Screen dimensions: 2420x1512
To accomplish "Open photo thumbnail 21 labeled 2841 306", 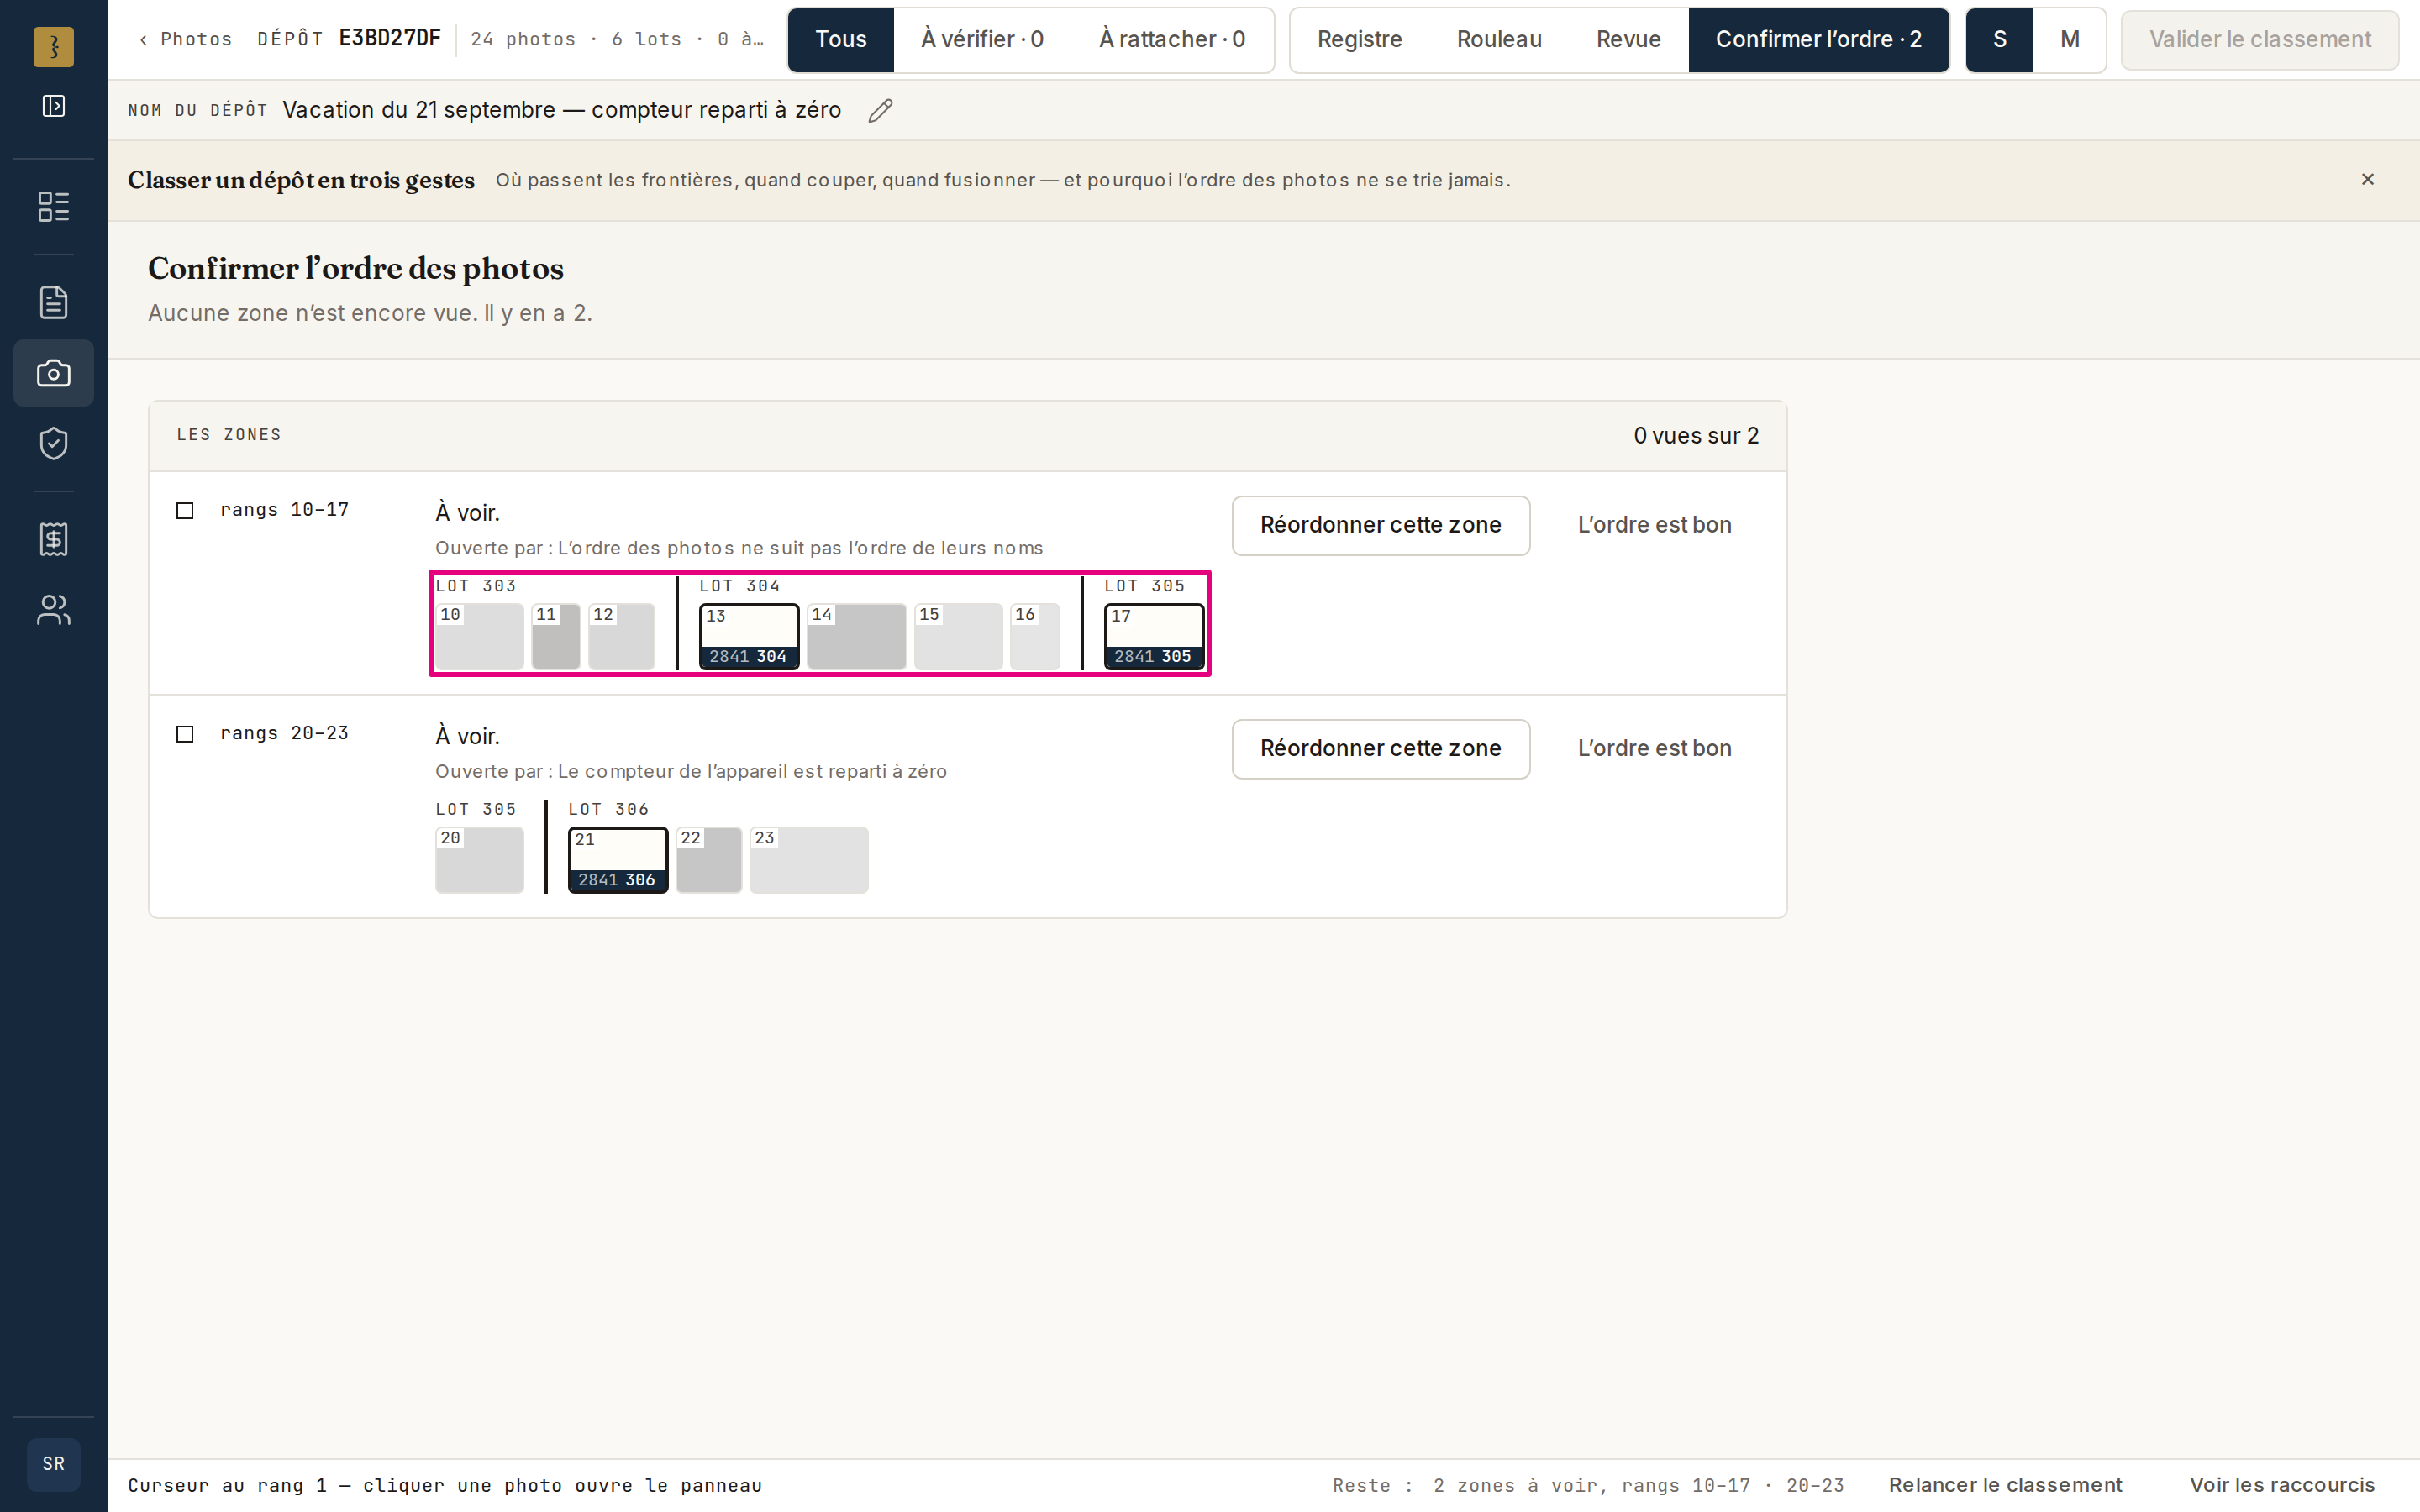I will (x=618, y=860).
